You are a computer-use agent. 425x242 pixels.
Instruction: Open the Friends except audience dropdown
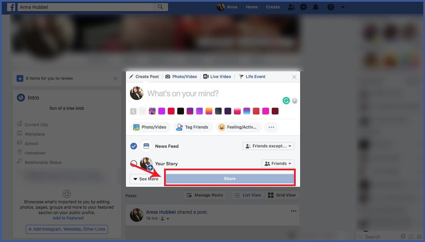(268, 146)
